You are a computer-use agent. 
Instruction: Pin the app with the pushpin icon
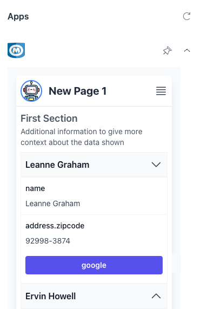[x=167, y=51]
